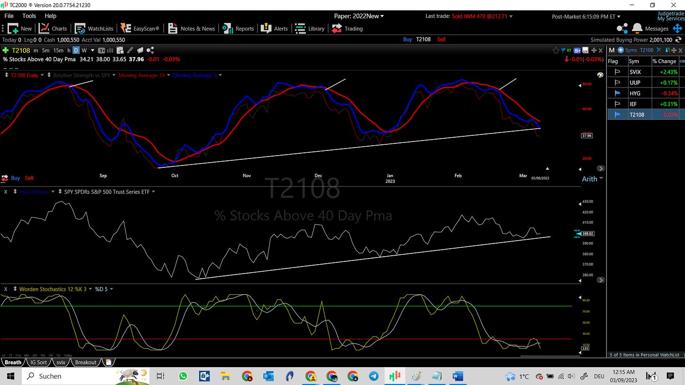Click the Windows Start button
Viewport: 685px width, 385px height.
pos(10,376)
